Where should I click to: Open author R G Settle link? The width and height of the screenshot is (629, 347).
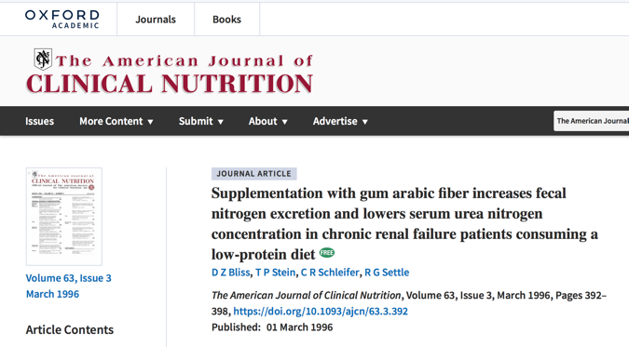pyautogui.click(x=387, y=273)
